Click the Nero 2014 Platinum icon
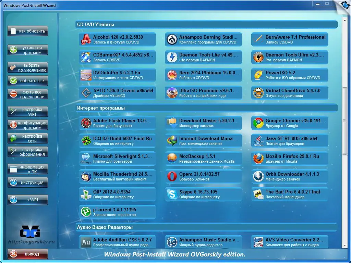351x263 pixels. [x=172, y=75]
